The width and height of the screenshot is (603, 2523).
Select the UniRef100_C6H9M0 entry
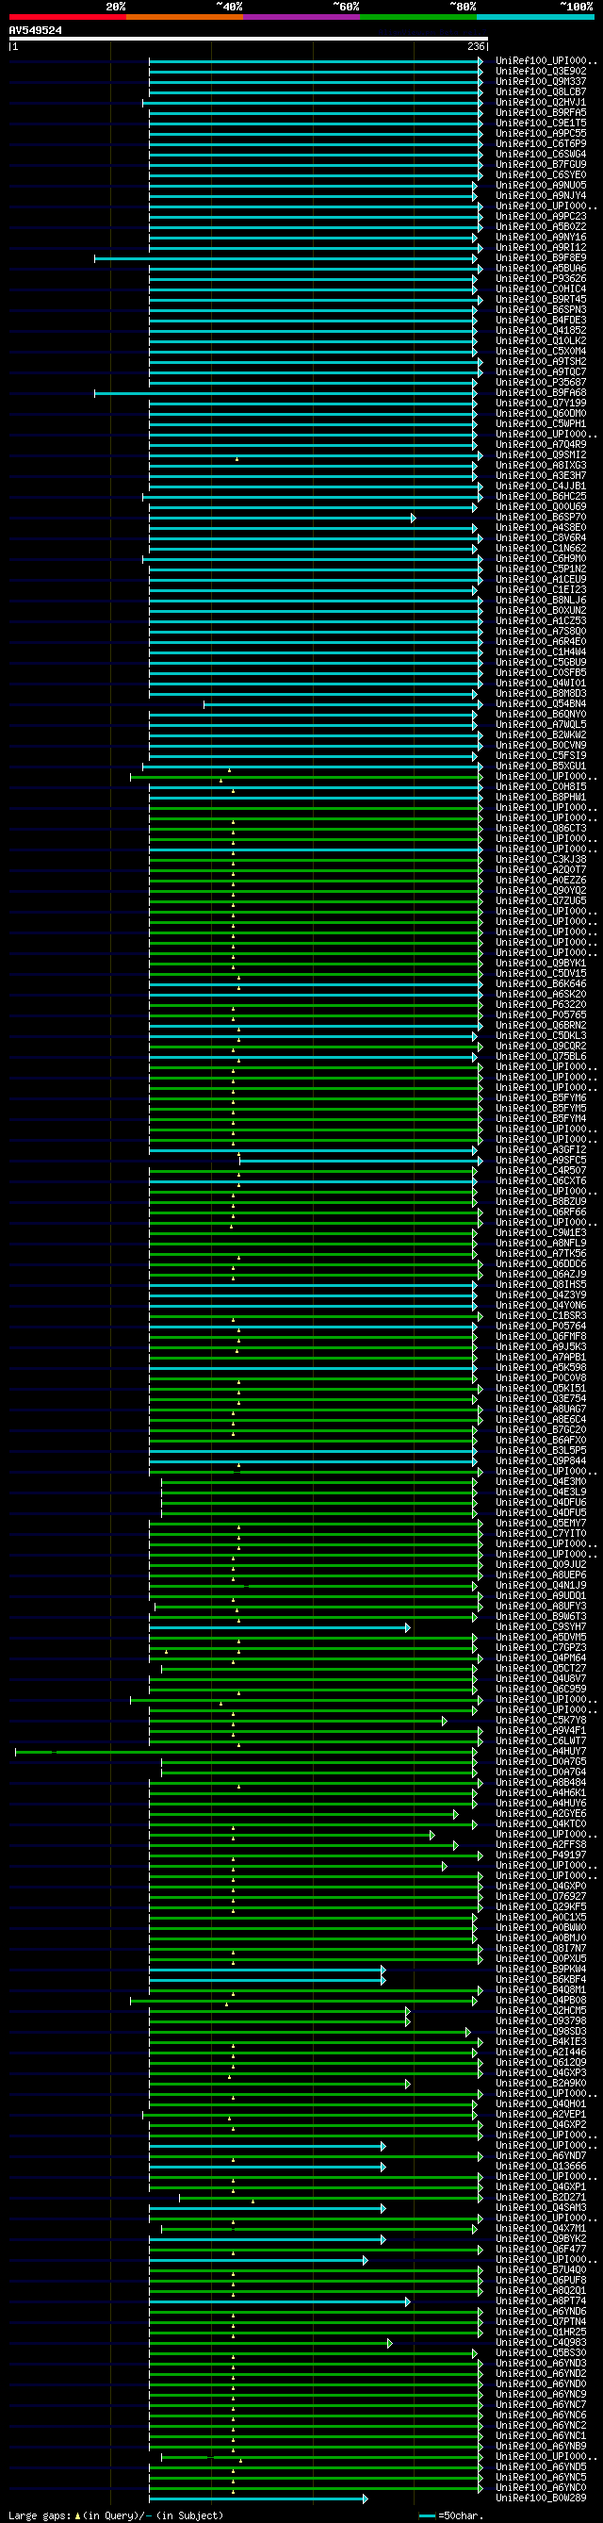click(542, 559)
